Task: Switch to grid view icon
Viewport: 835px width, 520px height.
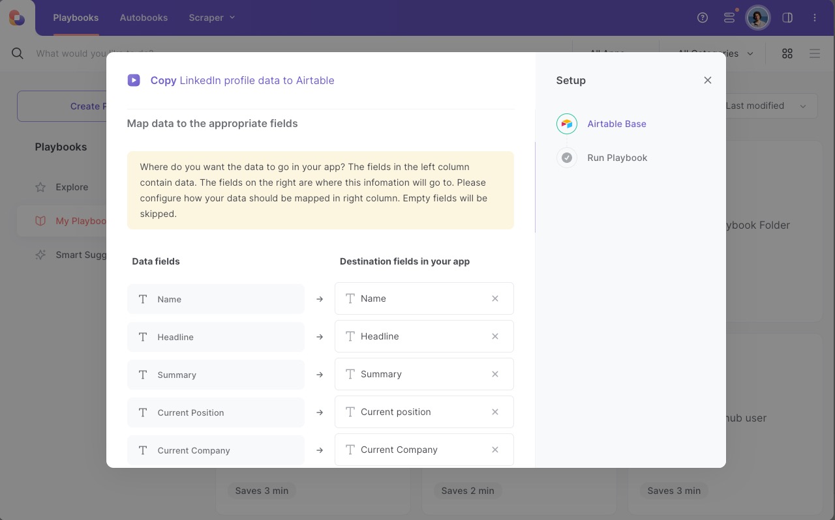Action: (787, 53)
